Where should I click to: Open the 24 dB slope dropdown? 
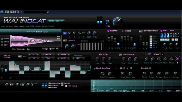124,68
